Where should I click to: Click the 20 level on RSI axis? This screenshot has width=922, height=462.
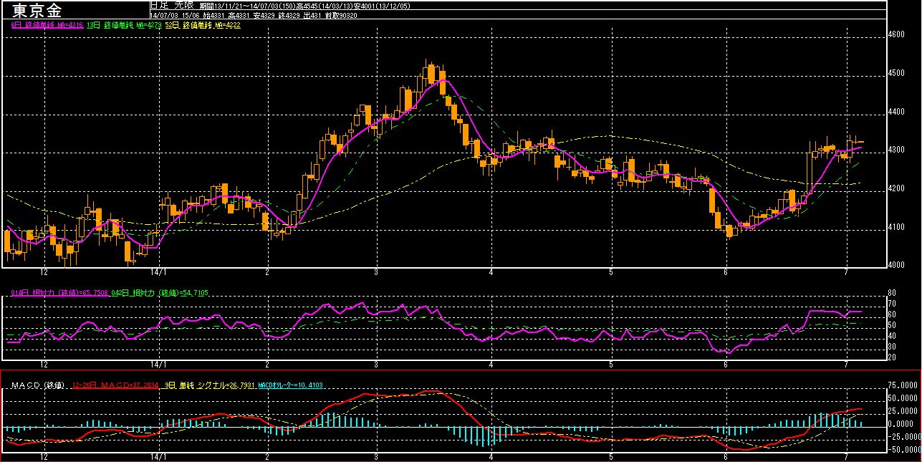(892, 357)
